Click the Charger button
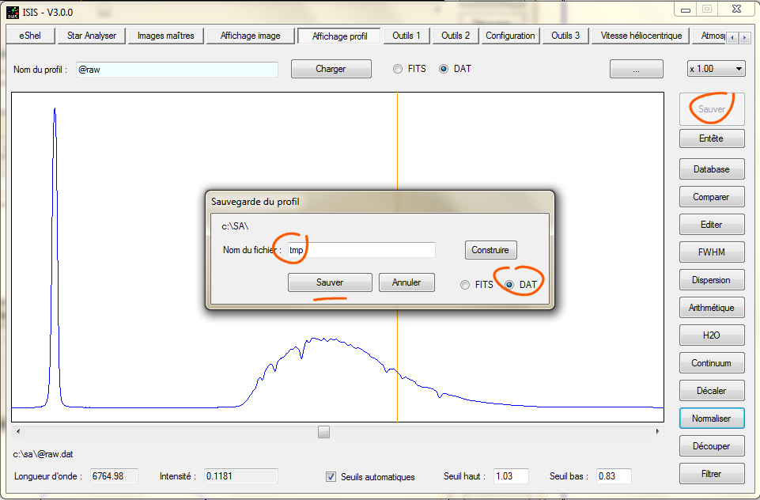 [331, 69]
